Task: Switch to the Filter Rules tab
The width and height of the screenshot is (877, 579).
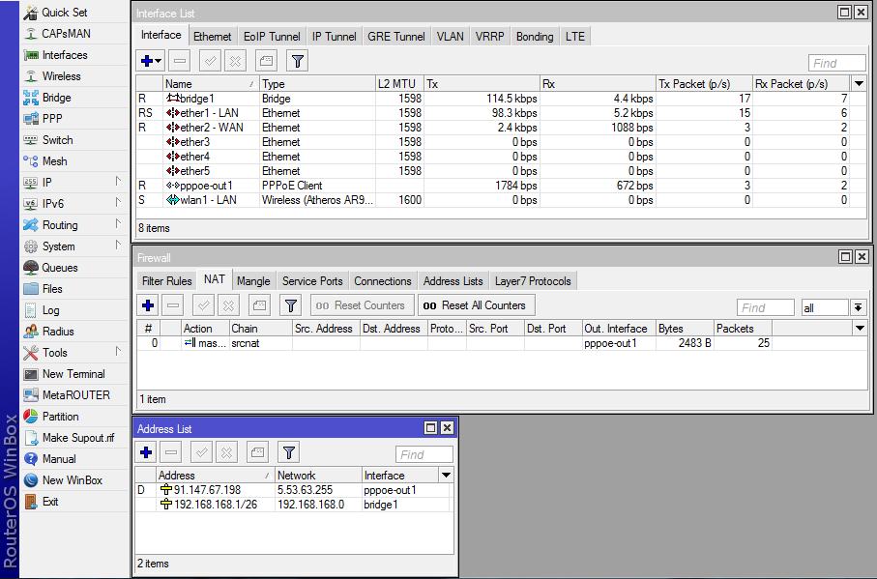Action: coord(166,281)
